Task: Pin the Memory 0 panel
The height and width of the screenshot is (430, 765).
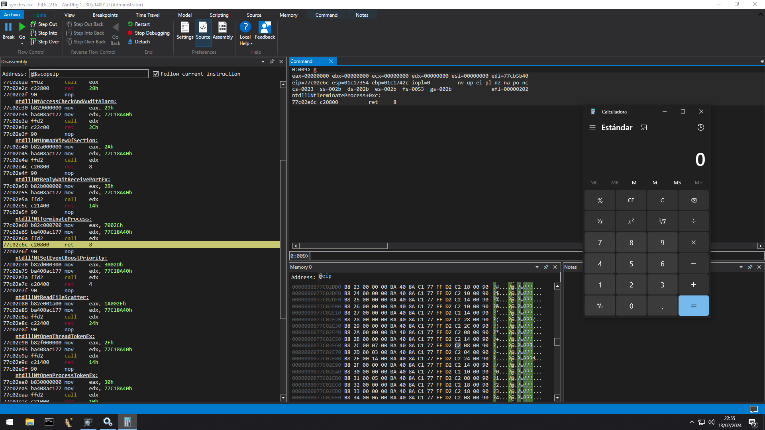Action: click(546, 267)
